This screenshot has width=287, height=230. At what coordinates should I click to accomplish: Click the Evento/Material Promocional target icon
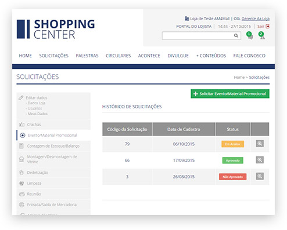click(x=23, y=135)
